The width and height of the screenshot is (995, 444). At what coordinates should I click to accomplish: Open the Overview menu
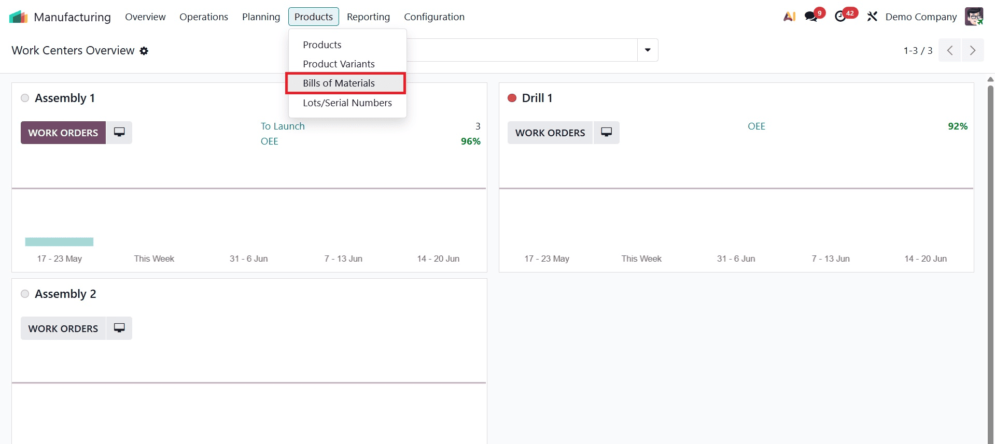click(145, 17)
